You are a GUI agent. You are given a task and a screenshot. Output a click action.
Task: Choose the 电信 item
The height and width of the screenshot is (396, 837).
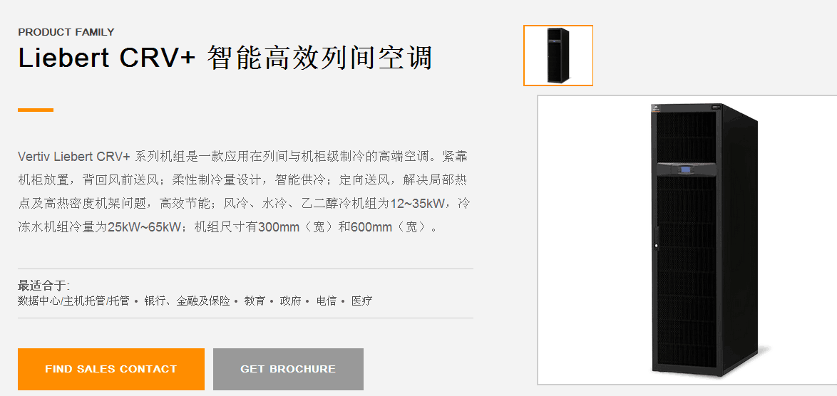326,301
